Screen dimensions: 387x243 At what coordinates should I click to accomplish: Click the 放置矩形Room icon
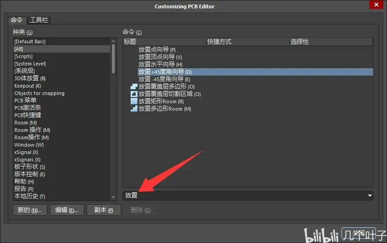click(x=134, y=101)
